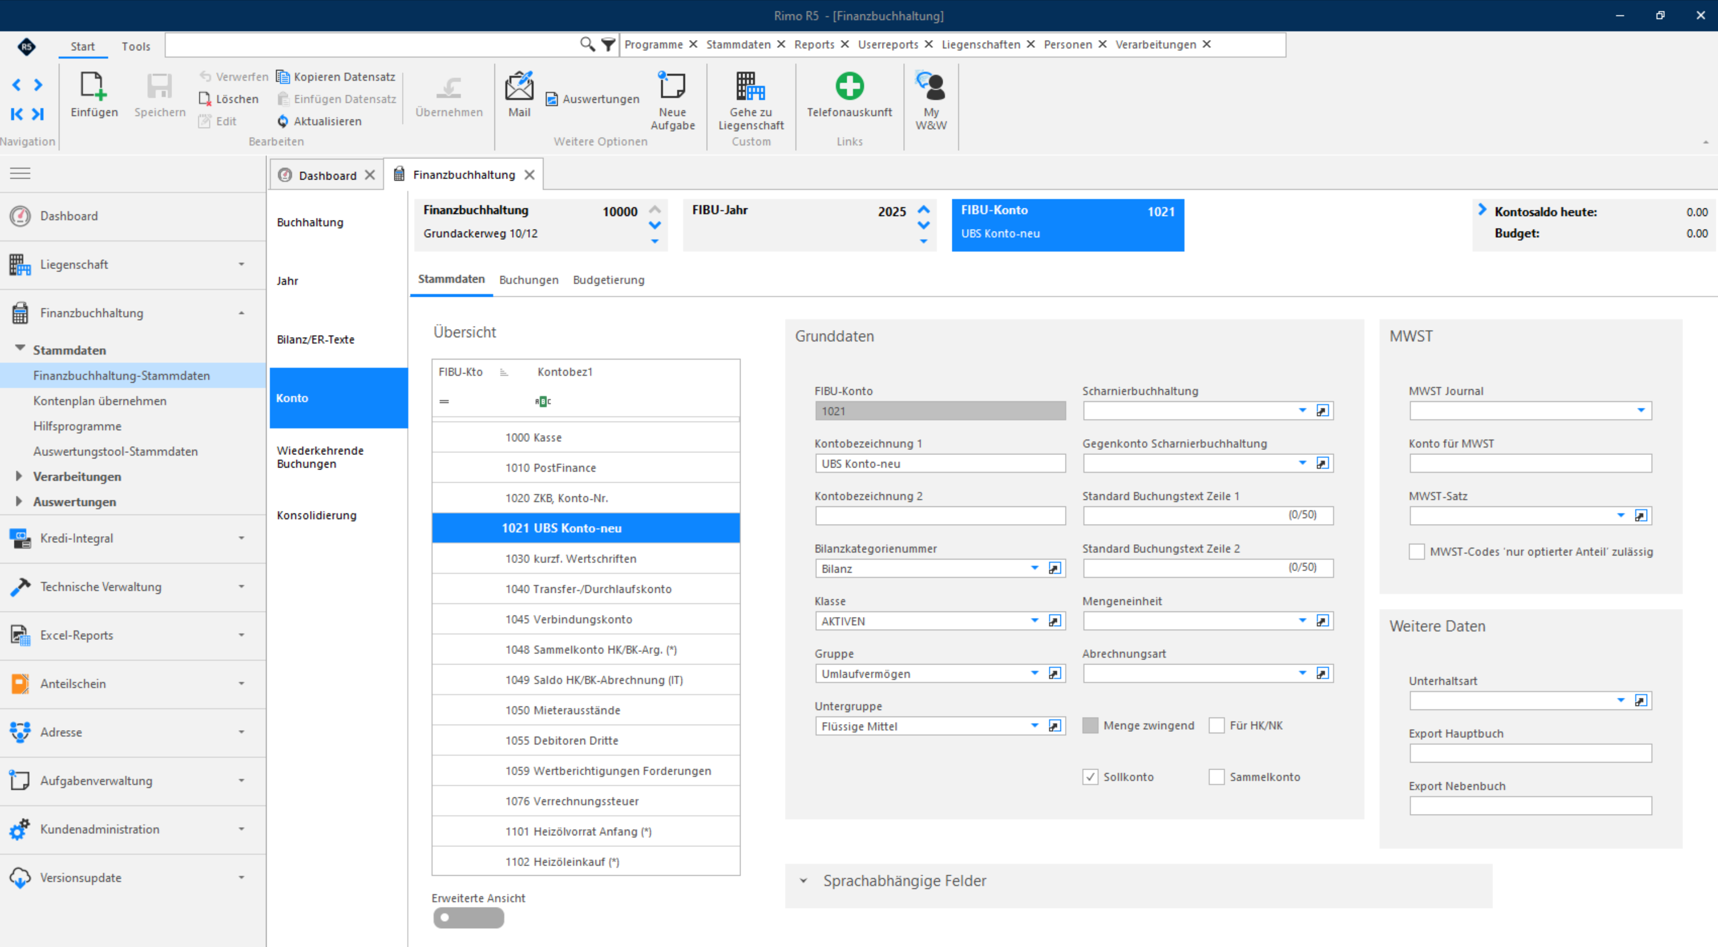Click the Kopieren Datensatz icon
This screenshot has height=947, width=1718.
[x=283, y=76]
